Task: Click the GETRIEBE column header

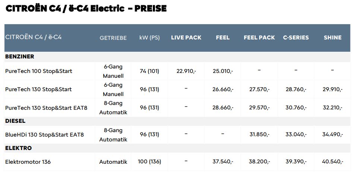Action: [x=113, y=38]
